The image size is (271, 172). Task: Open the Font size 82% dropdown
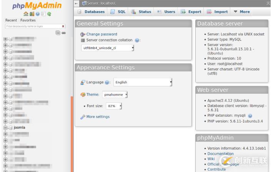[114, 106]
